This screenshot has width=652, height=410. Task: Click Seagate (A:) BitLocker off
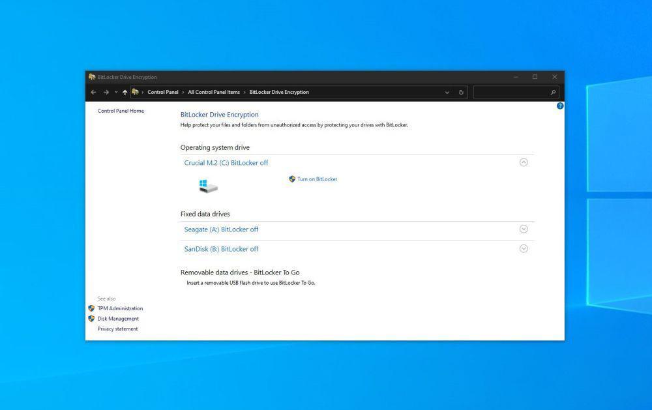(221, 229)
